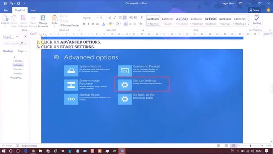This screenshot has height=154, width=273.
Task: Switch to the Blog Post tab
Action: pyautogui.click(x=20, y=10)
